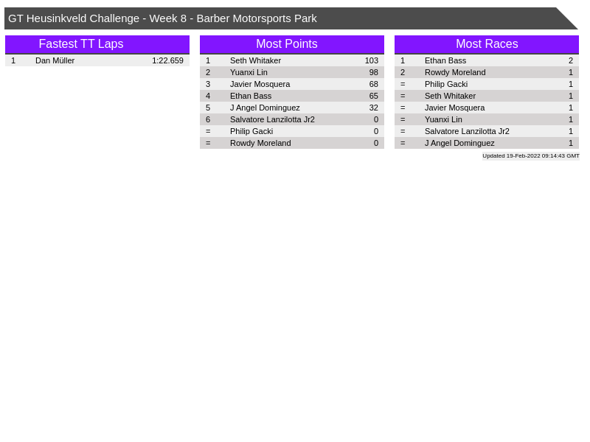The width and height of the screenshot is (590, 442).
Task: Click Yuanxi Lin in Most Points list
Action: point(249,72)
